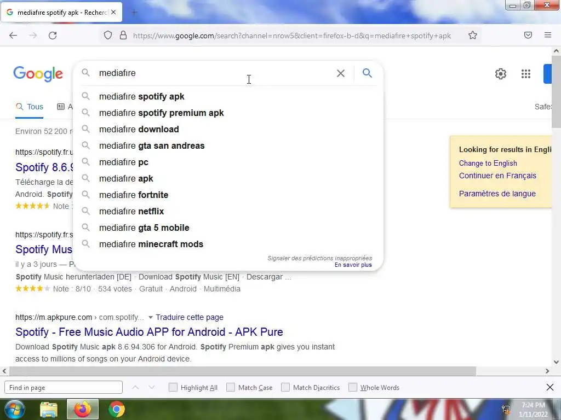This screenshot has height=420, width=561.
Task: Open the Google apps grid
Action: 526,74
